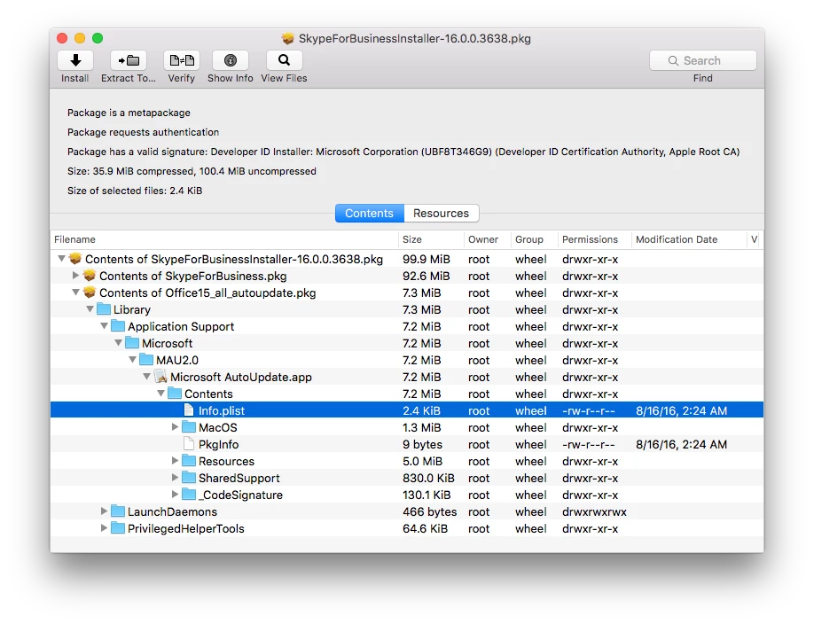Click package icon of Office15_all_autoupdate.pkg row
Image resolution: width=814 pixels, height=624 pixels.
[x=90, y=292]
